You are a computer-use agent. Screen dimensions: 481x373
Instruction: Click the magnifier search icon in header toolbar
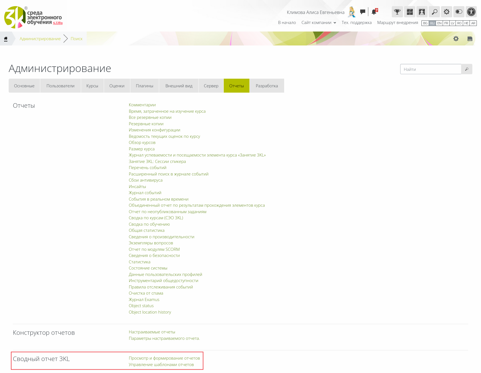[x=434, y=12]
